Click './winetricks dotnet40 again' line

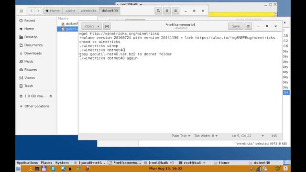coord(109,58)
